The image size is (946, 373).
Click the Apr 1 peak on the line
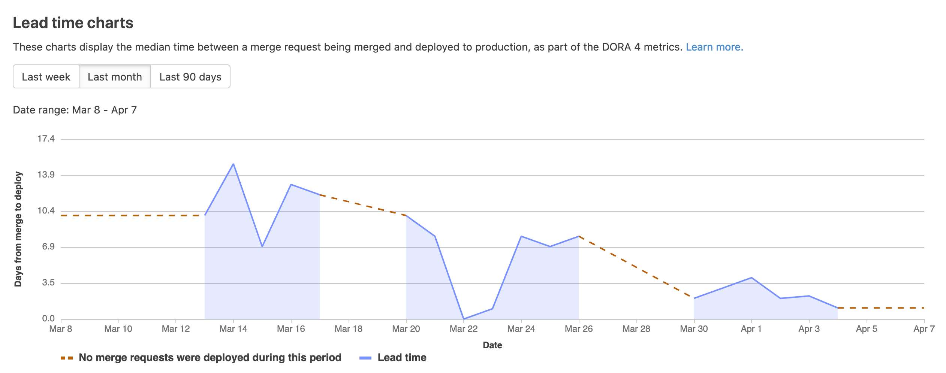coord(751,278)
